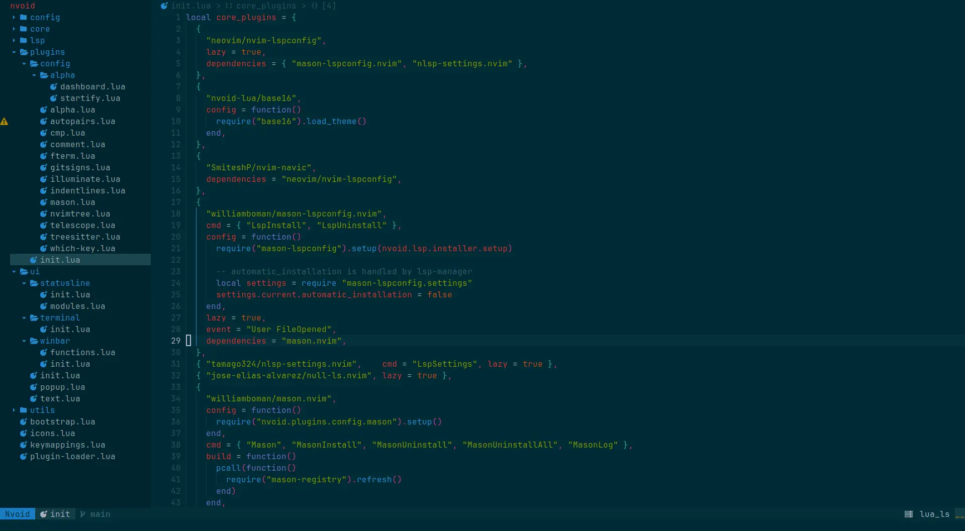Open init.lua under the terminal folder
Screen dimensions: 965x531
[70, 330]
